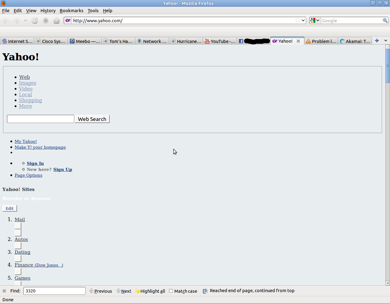Image resolution: width=390 pixels, height=304 pixels.
Task: Click the URL address field
Action: (183, 20)
